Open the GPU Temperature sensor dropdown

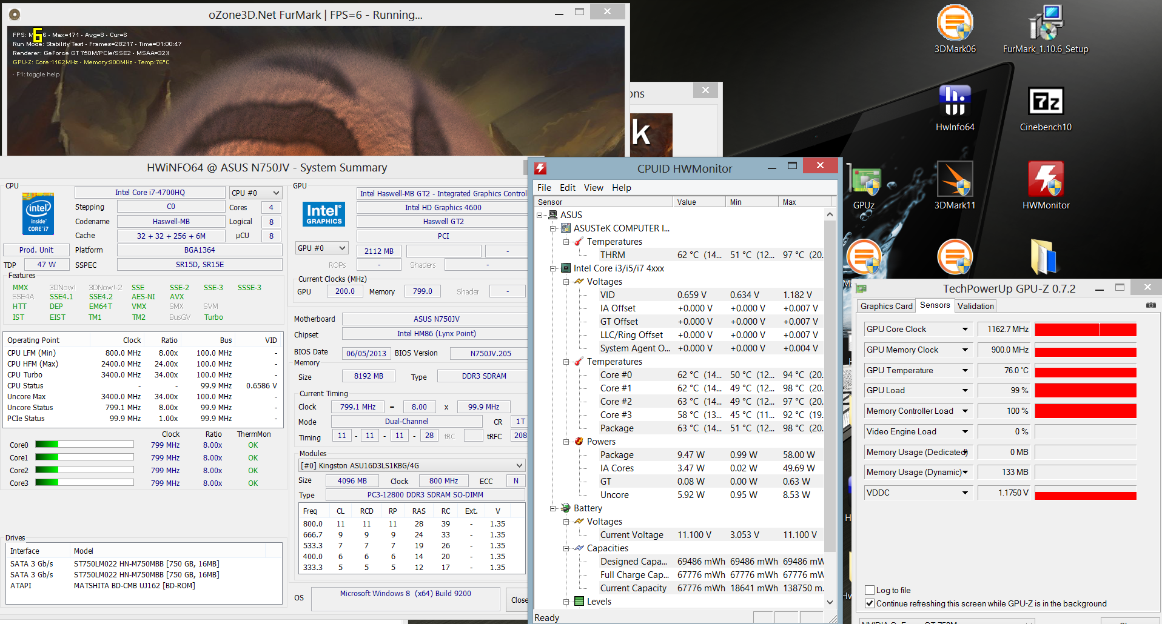pyautogui.click(x=965, y=370)
